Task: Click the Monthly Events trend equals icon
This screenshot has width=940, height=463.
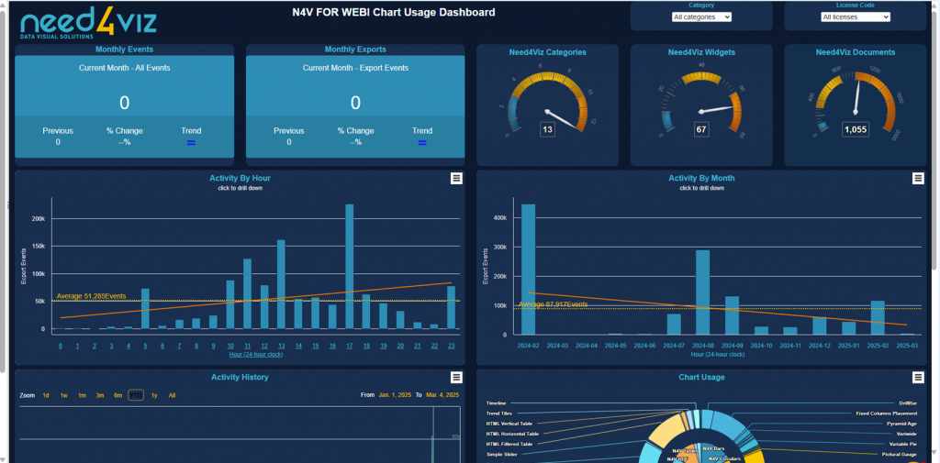Action: [191, 142]
